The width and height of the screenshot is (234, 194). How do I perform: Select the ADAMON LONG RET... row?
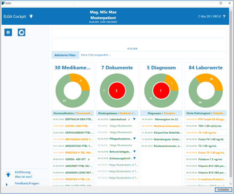coord(73,173)
